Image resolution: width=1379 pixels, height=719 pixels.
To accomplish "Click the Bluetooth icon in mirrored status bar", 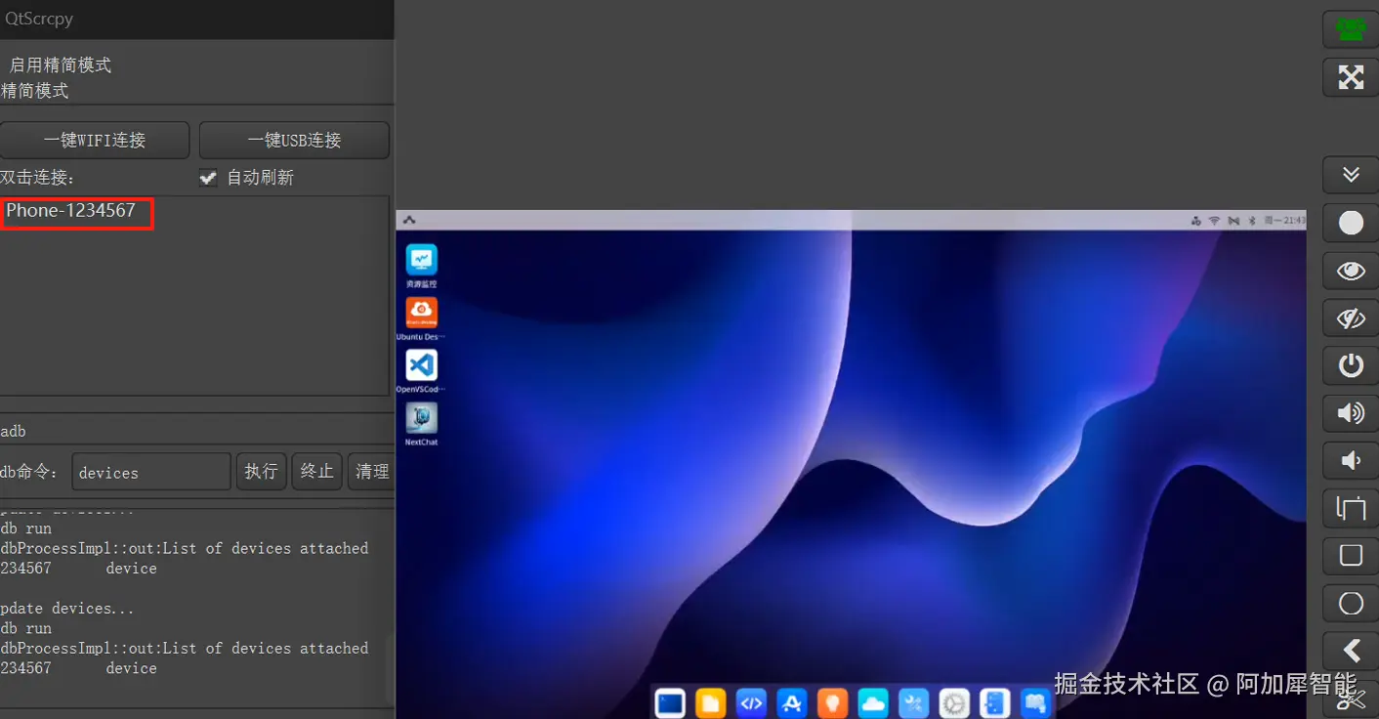I will [x=1251, y=221].
